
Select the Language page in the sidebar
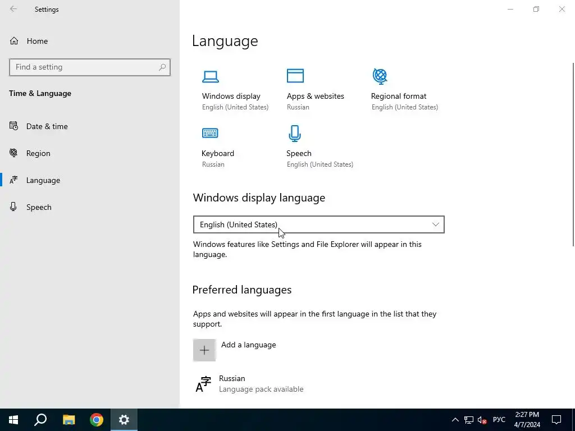pyautogui.click(x=43, y=180)
